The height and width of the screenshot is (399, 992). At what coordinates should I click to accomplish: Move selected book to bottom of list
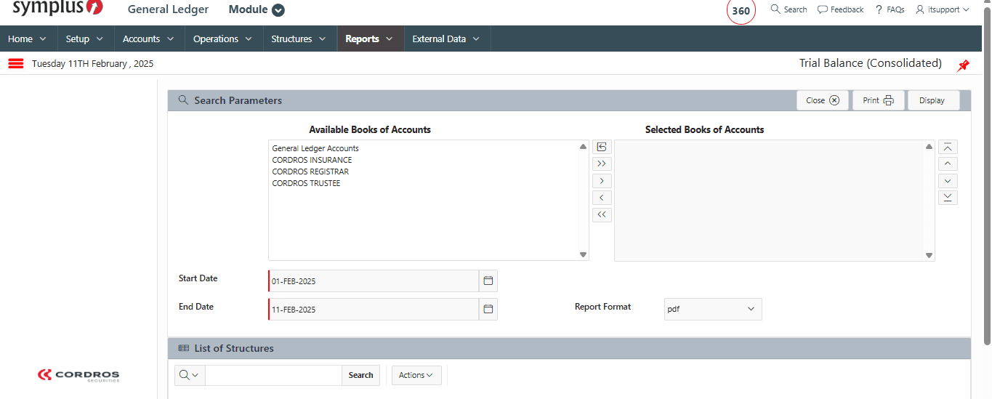coord(948,198)
